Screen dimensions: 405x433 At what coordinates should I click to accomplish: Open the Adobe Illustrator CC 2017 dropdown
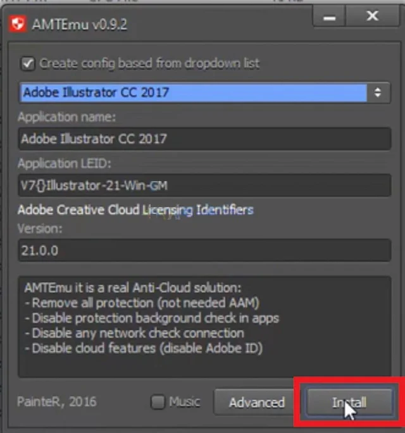(193, 92)
